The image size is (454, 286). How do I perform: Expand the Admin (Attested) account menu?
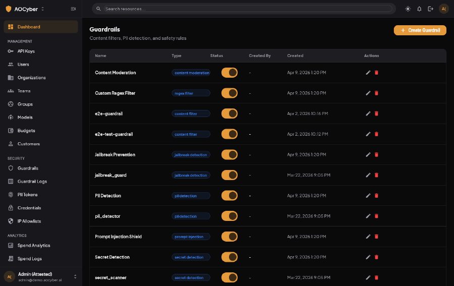75,277
